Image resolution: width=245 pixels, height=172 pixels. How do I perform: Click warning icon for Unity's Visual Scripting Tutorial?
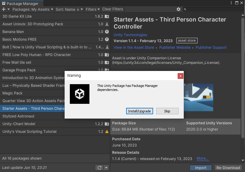107,131
